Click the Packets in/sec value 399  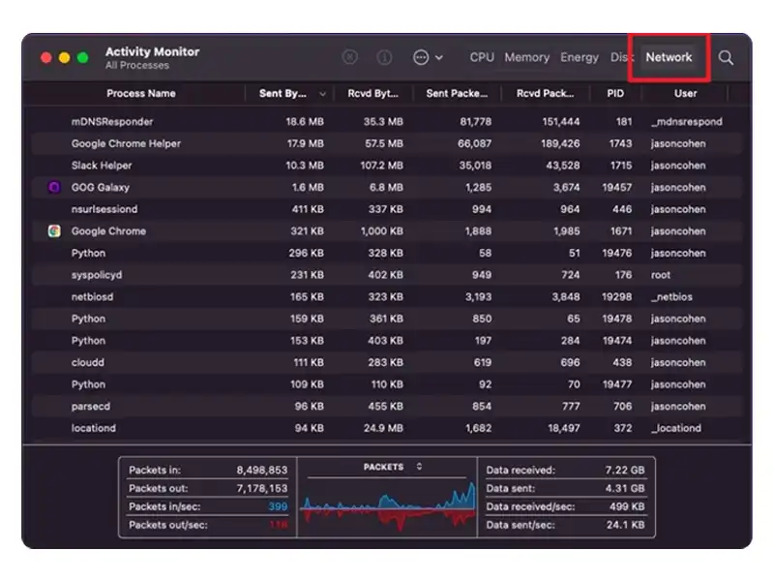(x=278, y=506)
